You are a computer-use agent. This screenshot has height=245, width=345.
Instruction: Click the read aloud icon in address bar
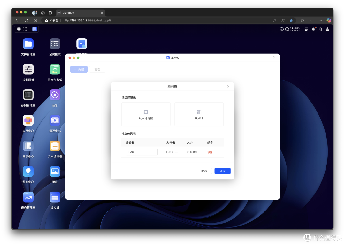tap(283, 20)
